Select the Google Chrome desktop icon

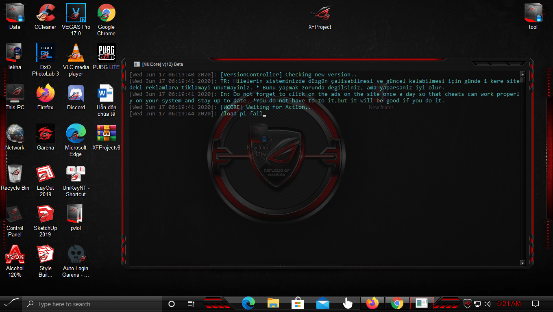click(x=106, y=20)
